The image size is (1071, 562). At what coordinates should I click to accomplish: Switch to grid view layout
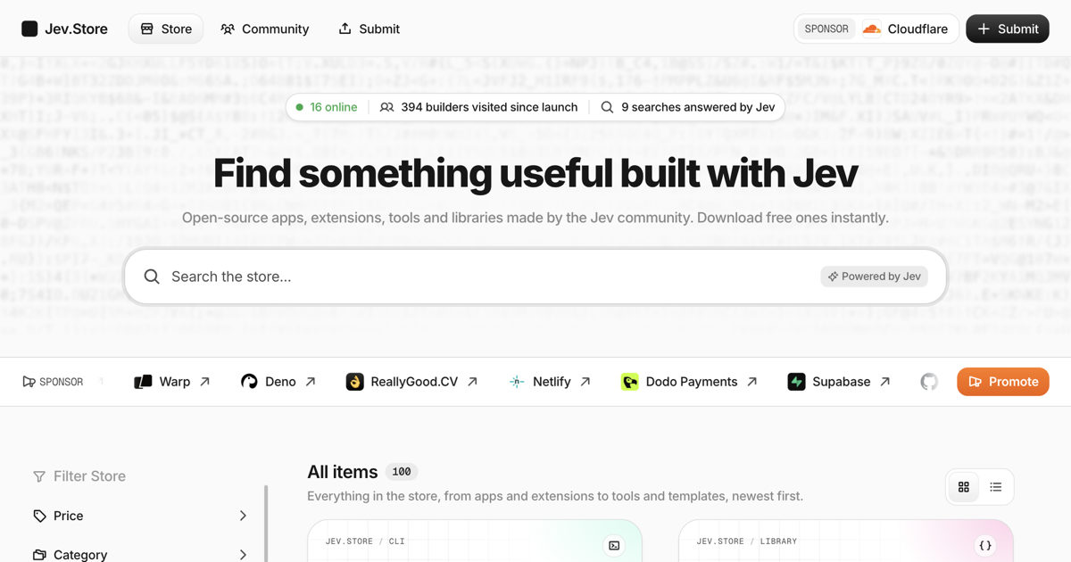(963, 487)
